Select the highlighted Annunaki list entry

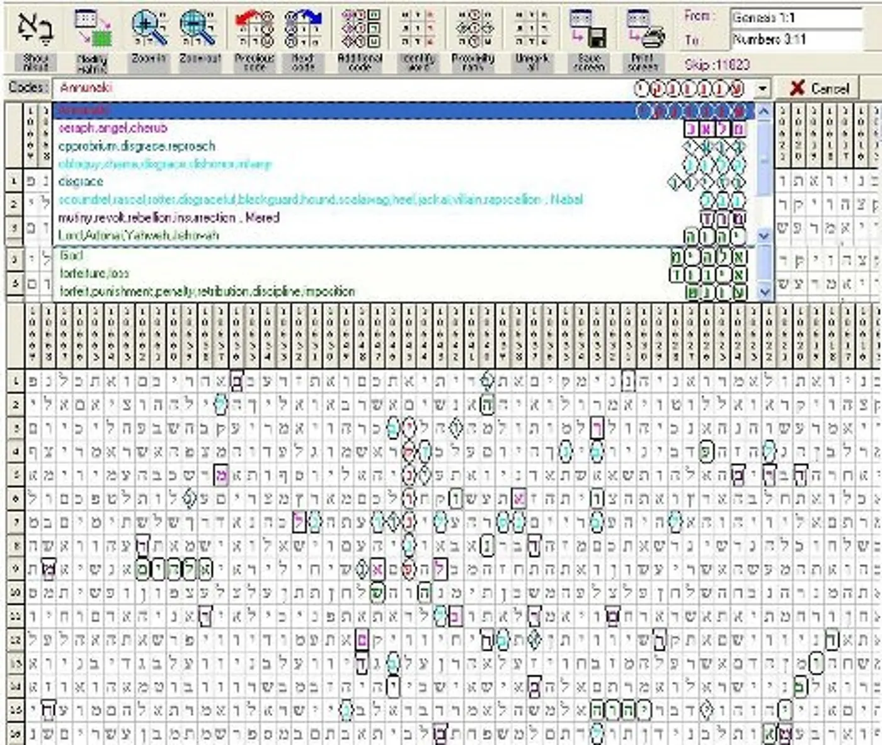(x=404, y=111)
